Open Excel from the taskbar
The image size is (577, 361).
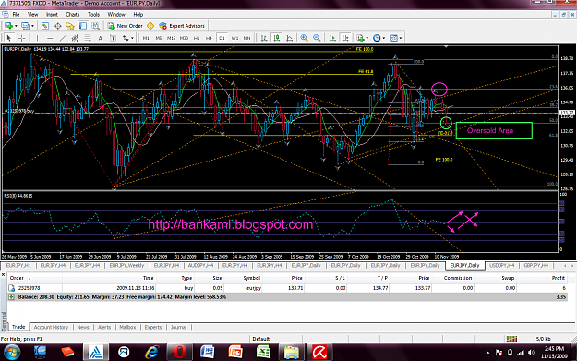pyautogui.click(x=263, y=353)
